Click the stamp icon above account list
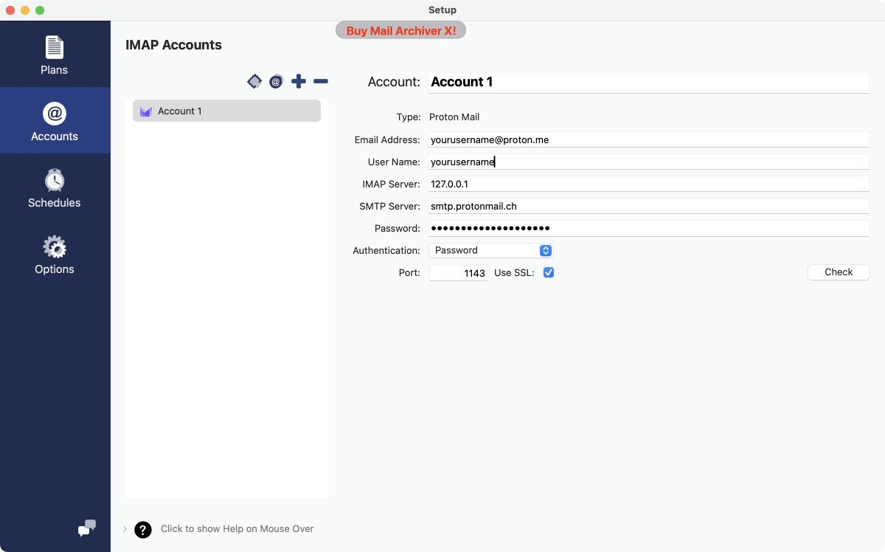The width and height of the screenshot is (885, 552). click(254, 81)
